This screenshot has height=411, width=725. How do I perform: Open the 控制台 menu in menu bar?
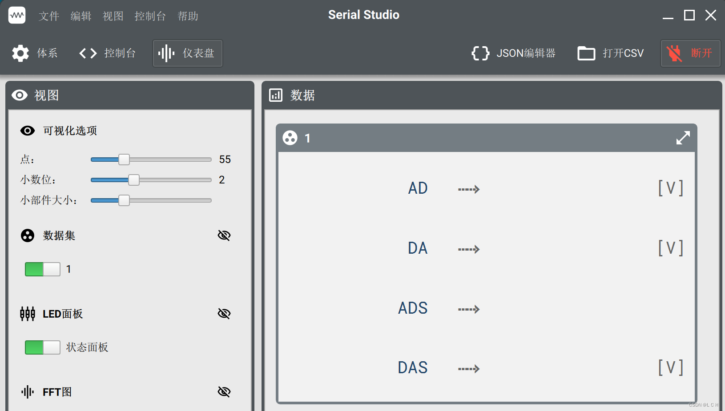point(150,16)
